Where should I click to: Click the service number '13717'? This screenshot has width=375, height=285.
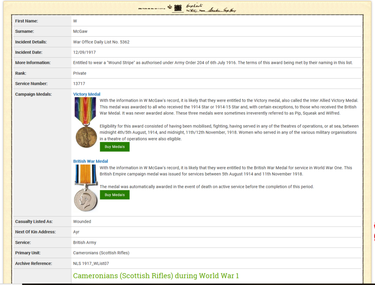click(x=79, y=84)
